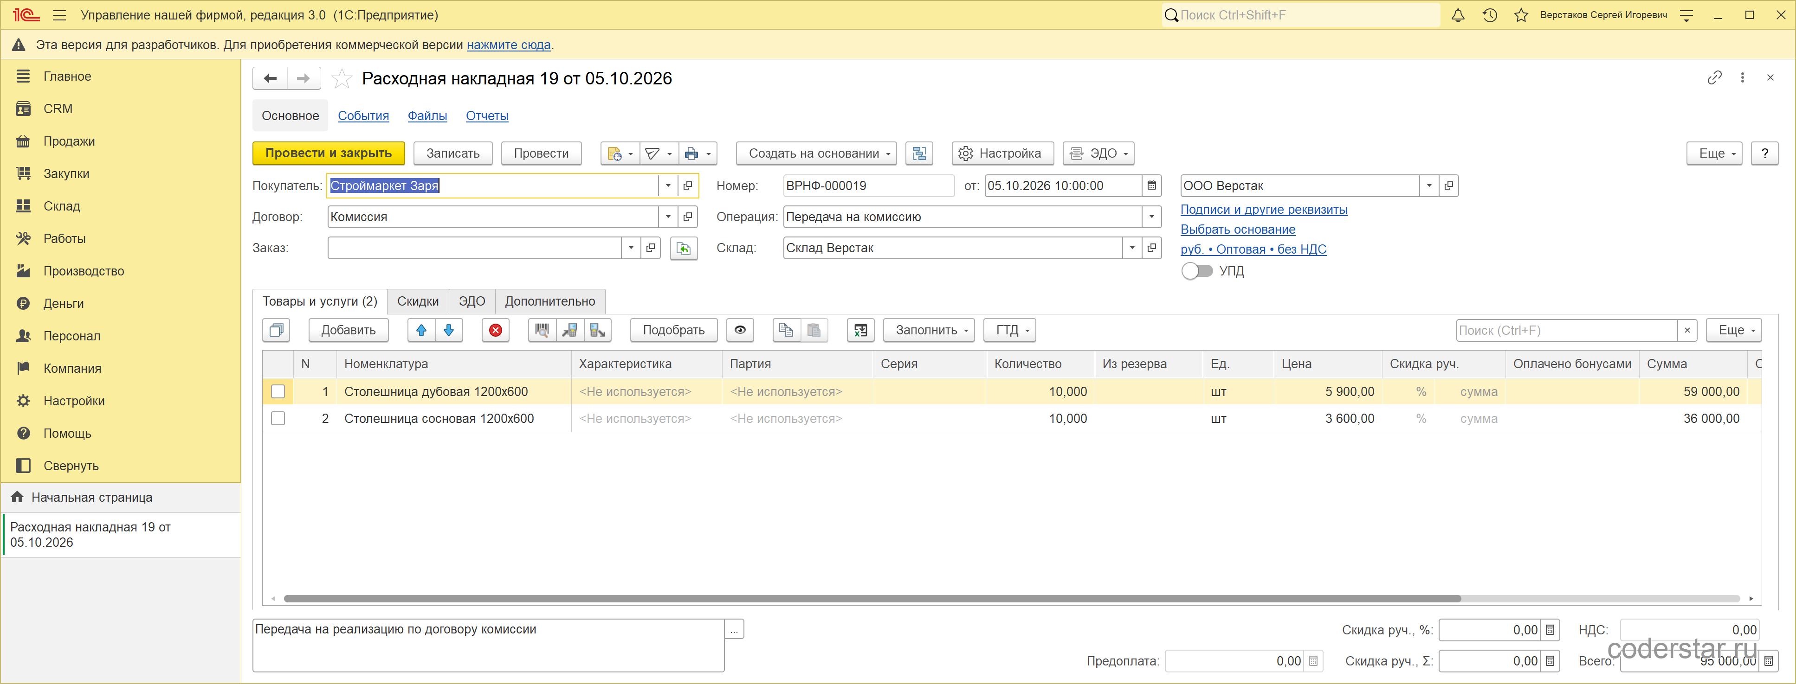Image resolution: width=1796 pixels, height=684 pixels.
Task: Click the spreadsheet load icon in toolbar
Action: point(861,330)
